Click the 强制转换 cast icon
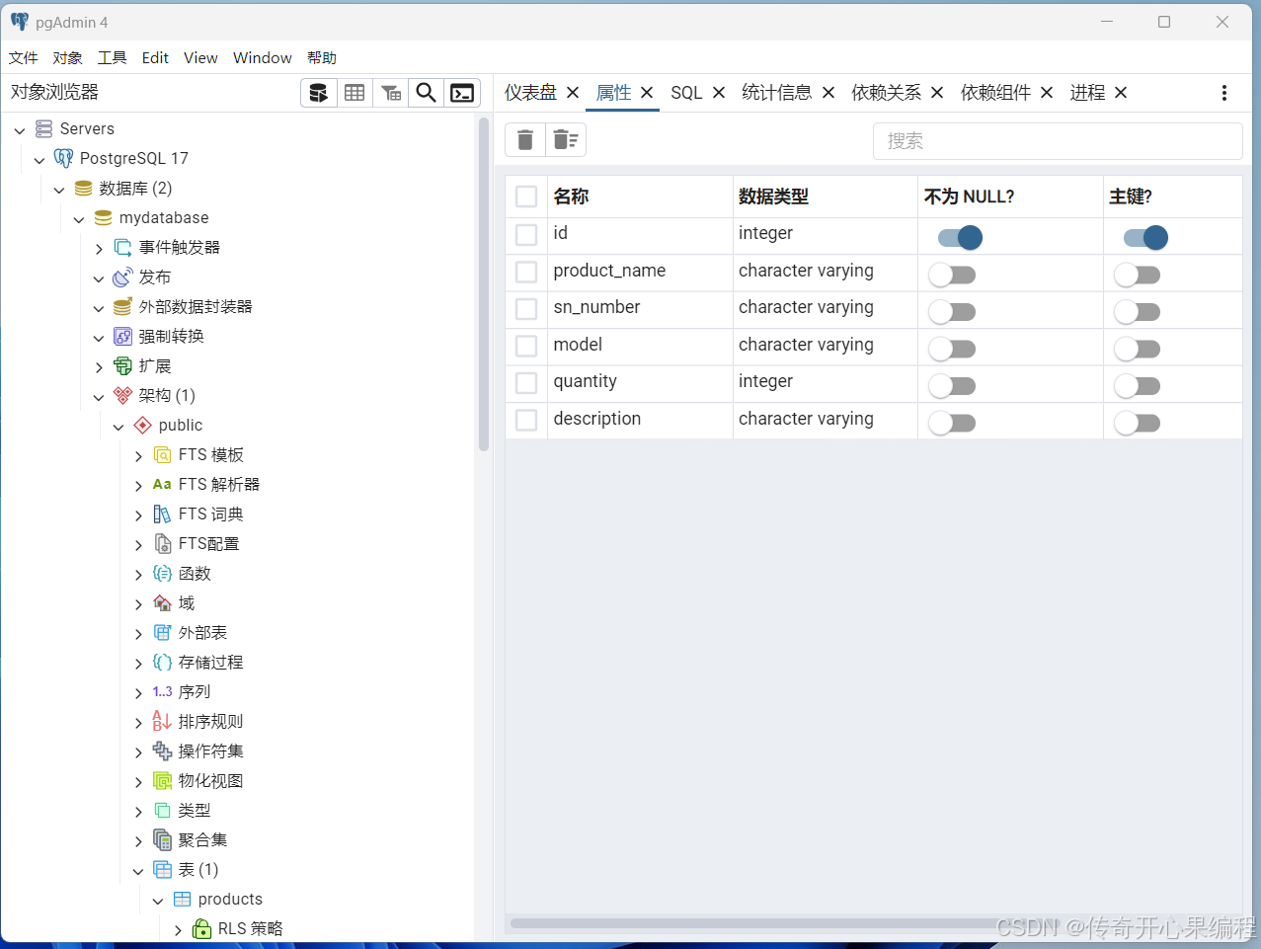Screen dimensions: 1261x949 point(122,336)
